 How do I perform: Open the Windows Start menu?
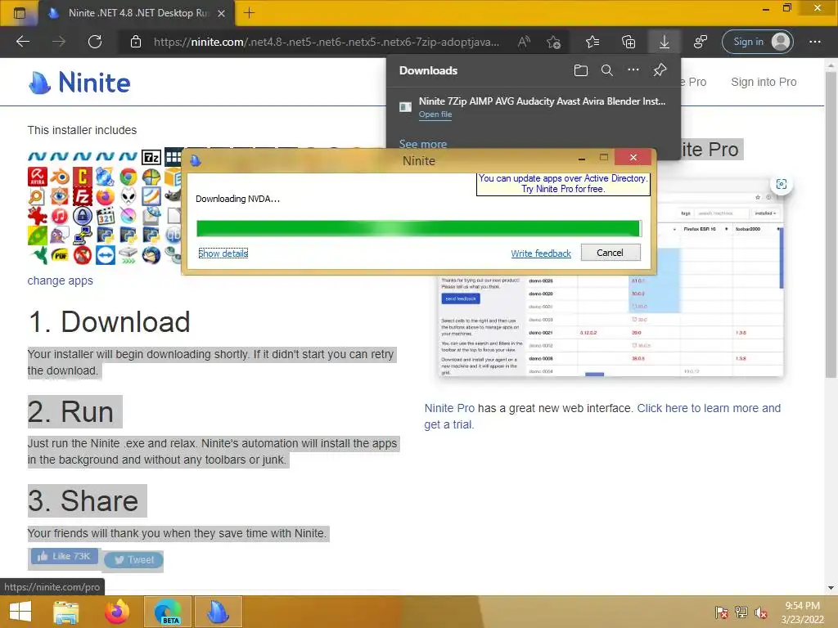pos(20,612)
